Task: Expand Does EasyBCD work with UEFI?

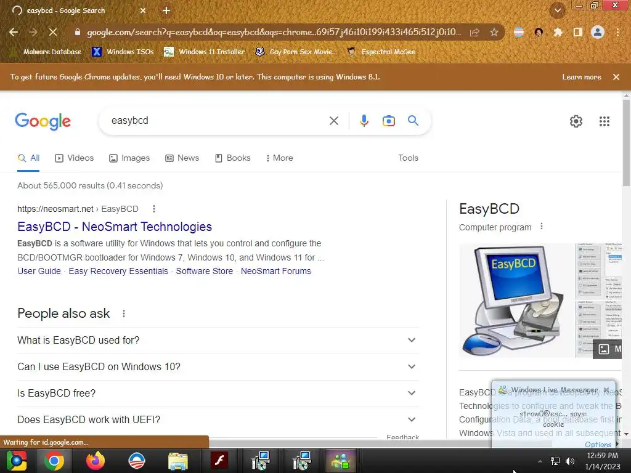Action: (218, 420)
